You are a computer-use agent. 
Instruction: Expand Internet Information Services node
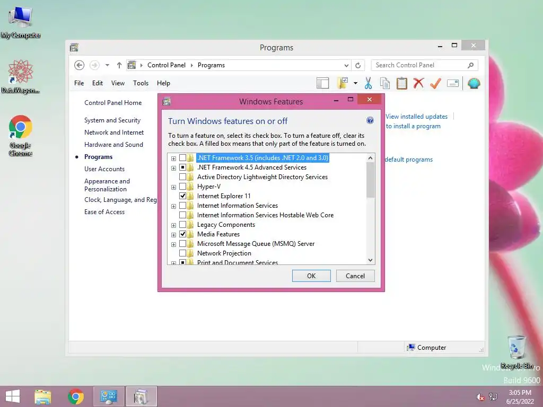click(x=173, y=206)
